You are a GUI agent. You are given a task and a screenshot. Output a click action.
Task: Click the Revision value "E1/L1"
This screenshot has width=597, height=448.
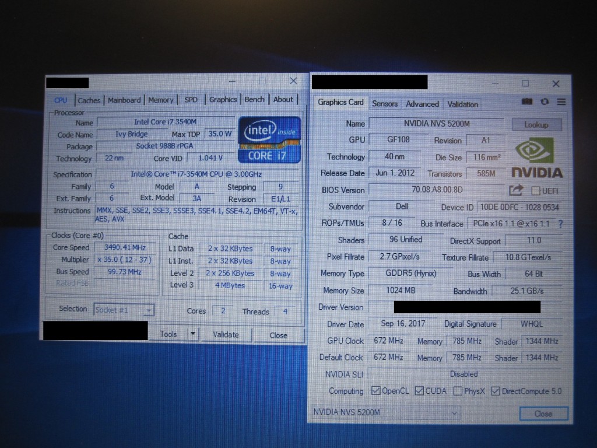point(280,199)
